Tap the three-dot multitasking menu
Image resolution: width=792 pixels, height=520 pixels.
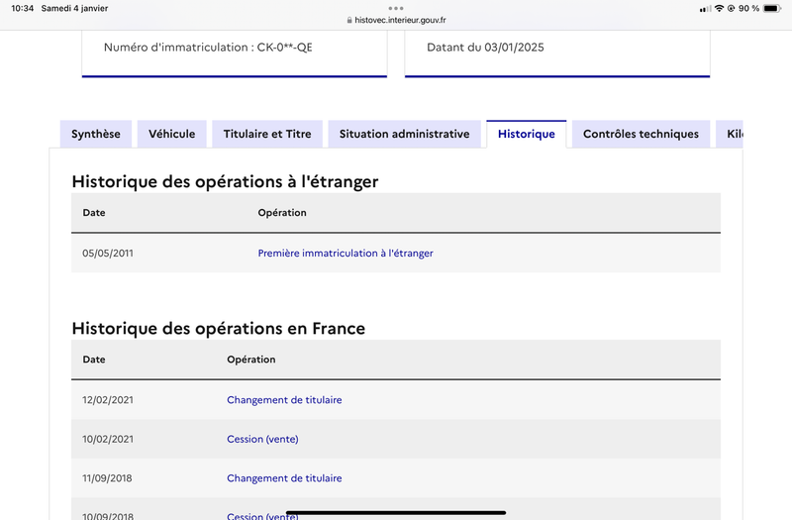coord(396,8)
